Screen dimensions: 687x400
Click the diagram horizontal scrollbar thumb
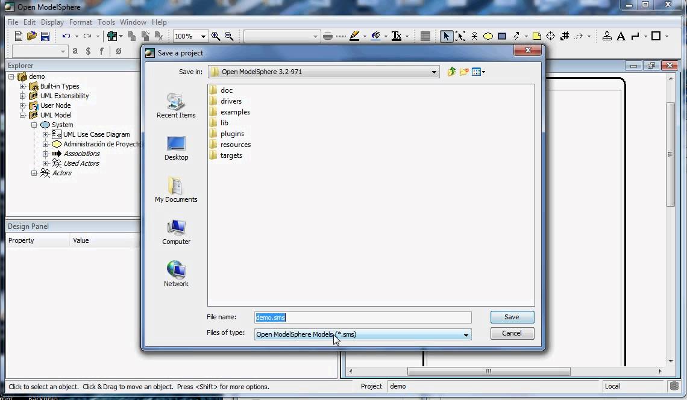[489, 371]
